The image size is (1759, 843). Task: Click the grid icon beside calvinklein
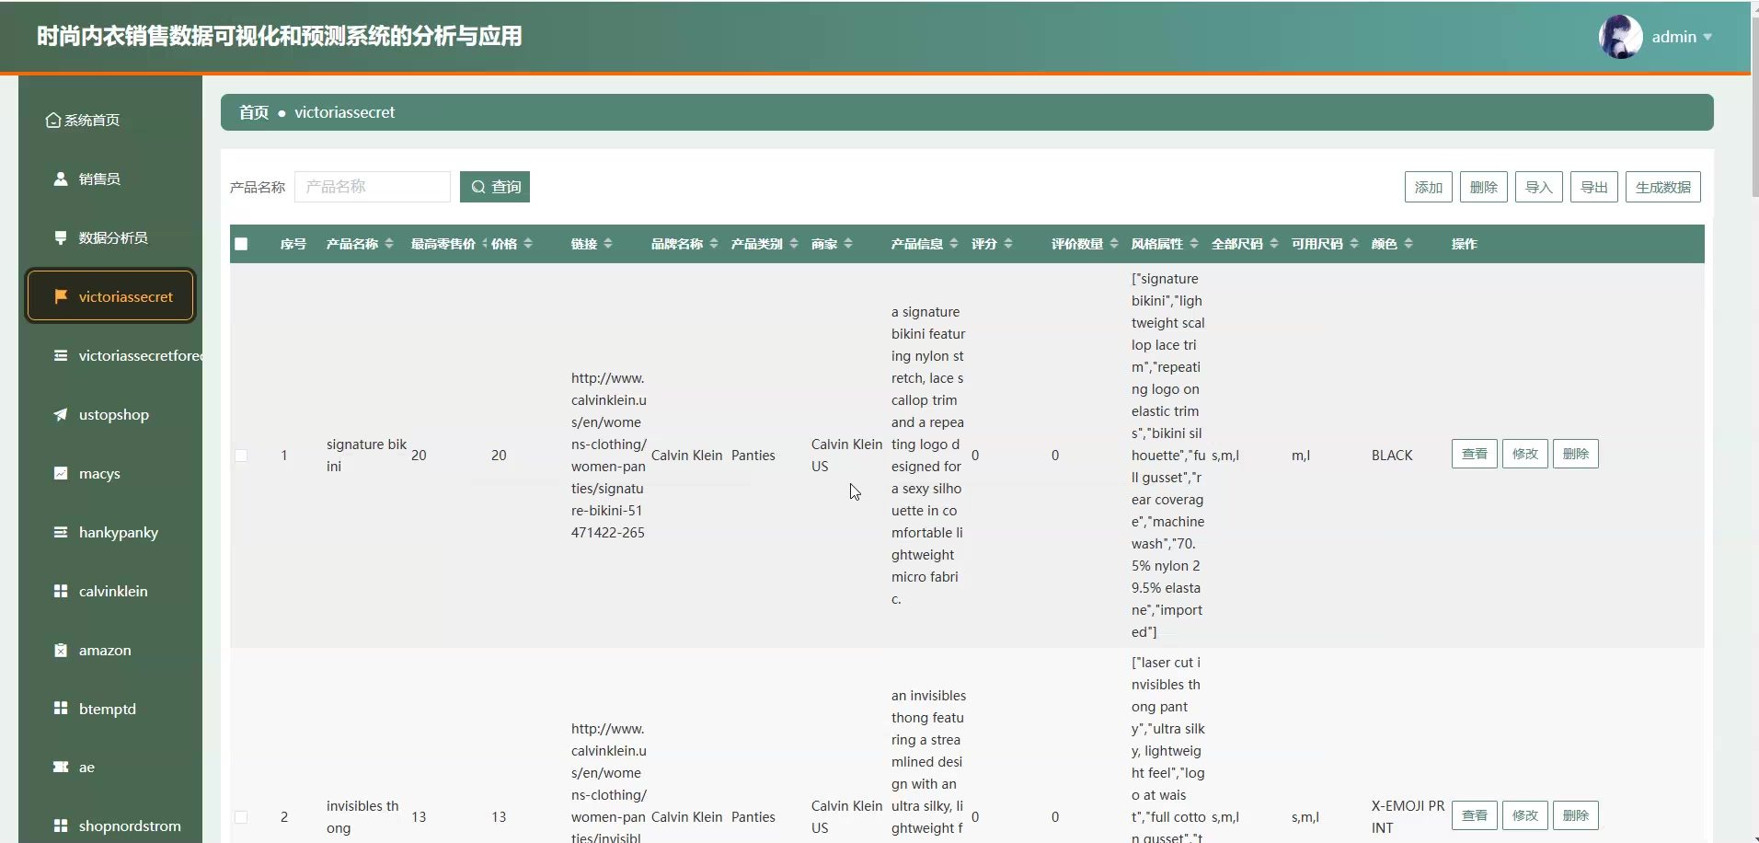61,591
